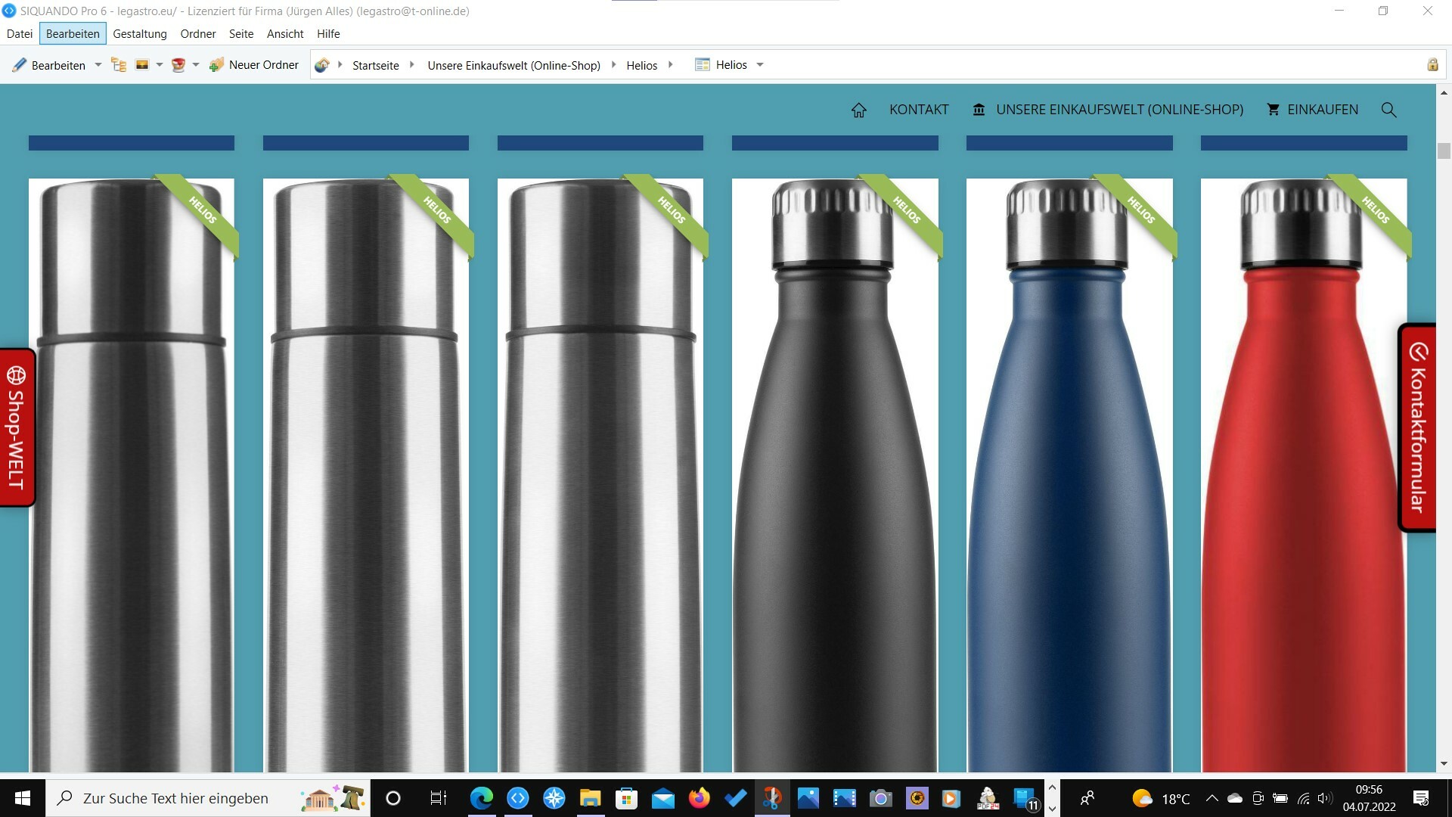
Task: Open the Snipping tool scissors icon in taskbar
Action: 772,798
